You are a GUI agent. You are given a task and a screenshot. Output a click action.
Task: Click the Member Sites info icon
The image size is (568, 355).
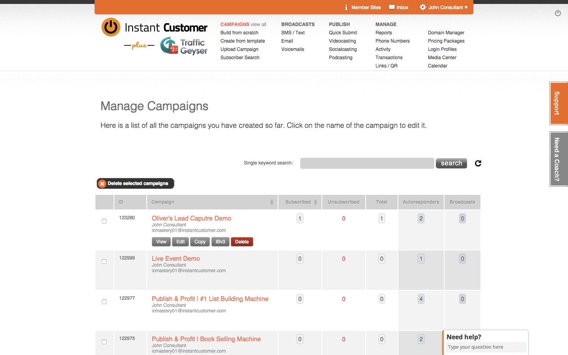(346, 7)
